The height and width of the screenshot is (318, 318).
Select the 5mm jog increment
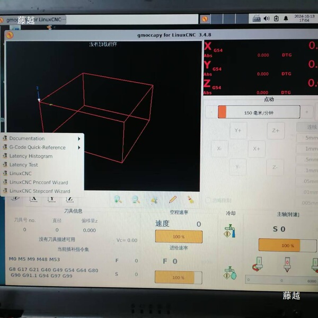point(307,138)
